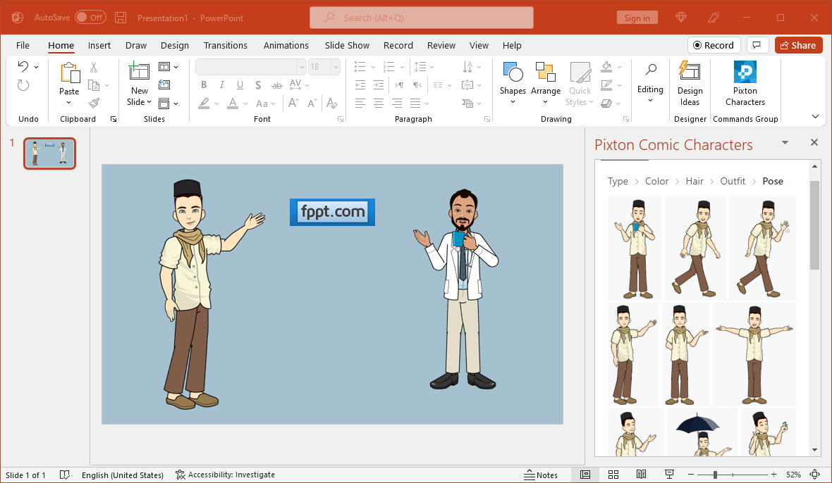
Task: Switch to the Insert tab
Action: [x=99, y=45]
